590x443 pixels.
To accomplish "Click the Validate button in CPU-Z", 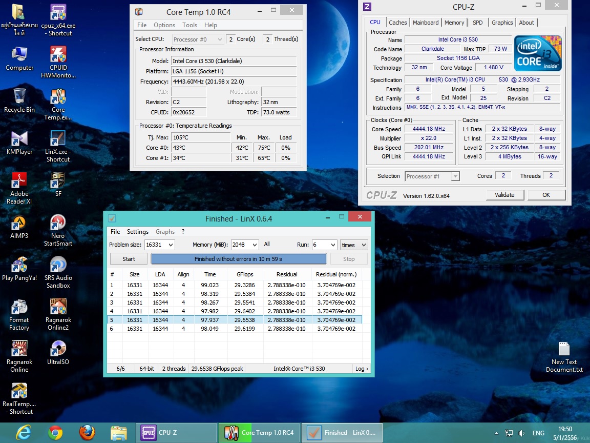I will [x=504, y=195].
